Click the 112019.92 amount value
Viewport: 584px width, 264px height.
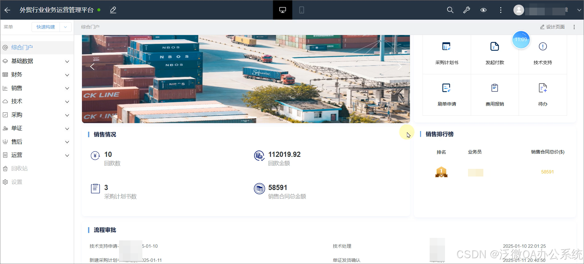coord(284,154)
